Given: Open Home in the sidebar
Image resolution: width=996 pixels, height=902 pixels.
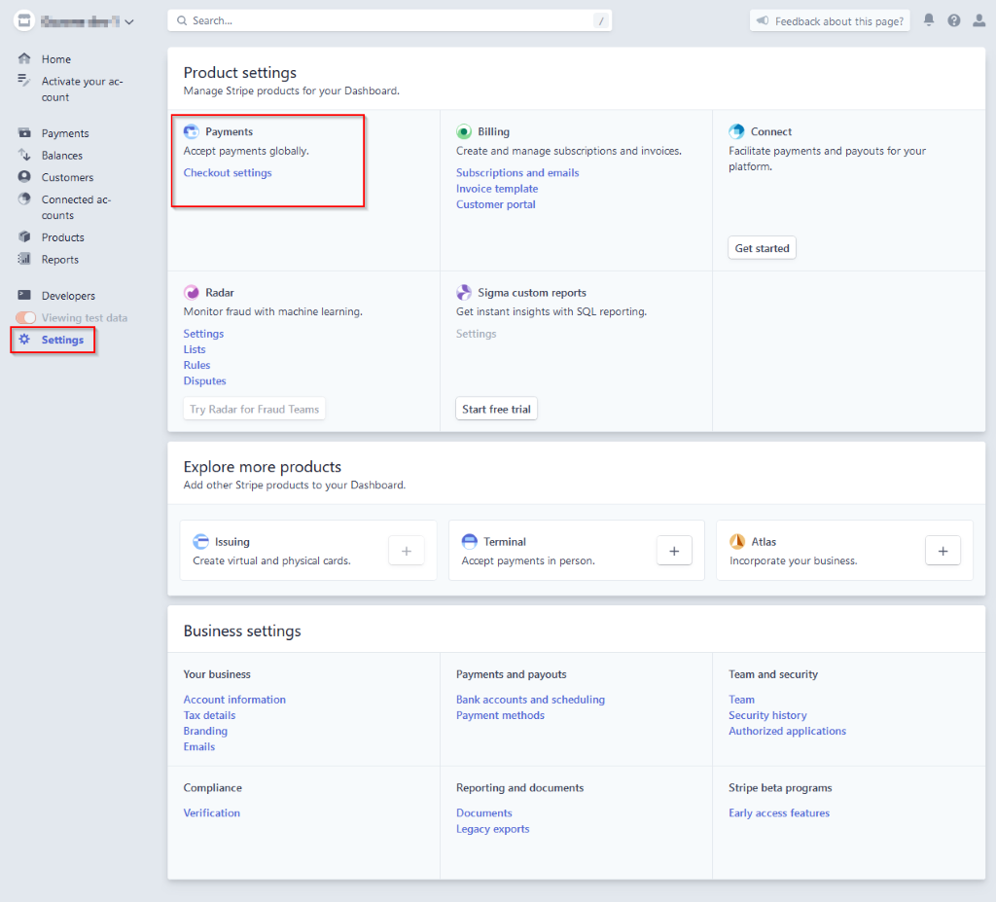Looking at the screenshot, I should click(55, 59).
